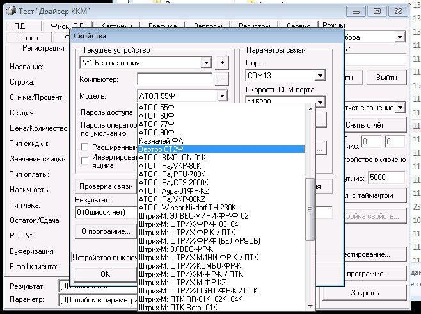The height and width of the screenshot is (314, 421).
Task: Choose АТОЛ: PayPPU-700K entry
Action: click(221, 174)
